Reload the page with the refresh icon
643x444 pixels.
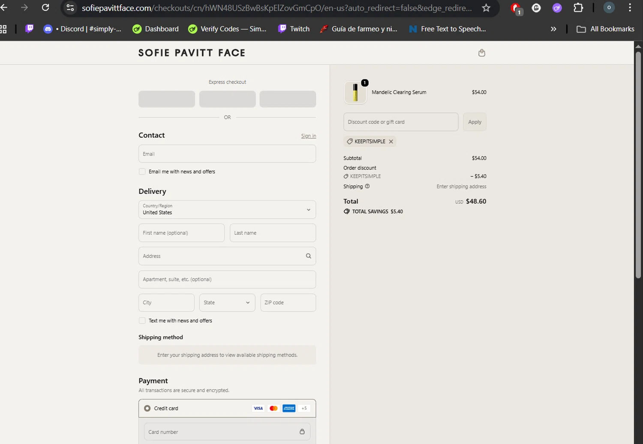(45, 8)
